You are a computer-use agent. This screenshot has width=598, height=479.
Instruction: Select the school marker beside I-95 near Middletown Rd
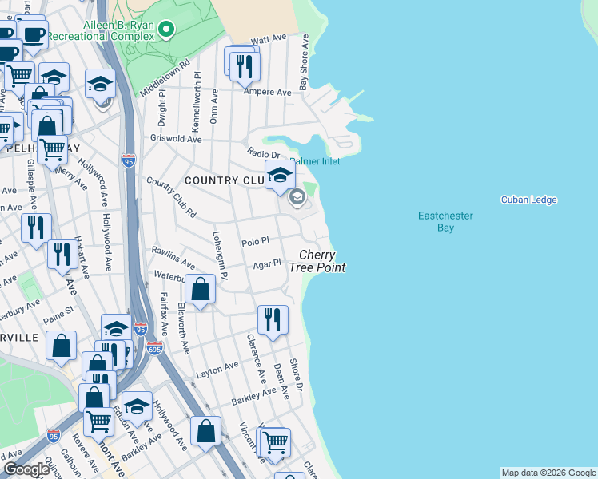(100, 85)
